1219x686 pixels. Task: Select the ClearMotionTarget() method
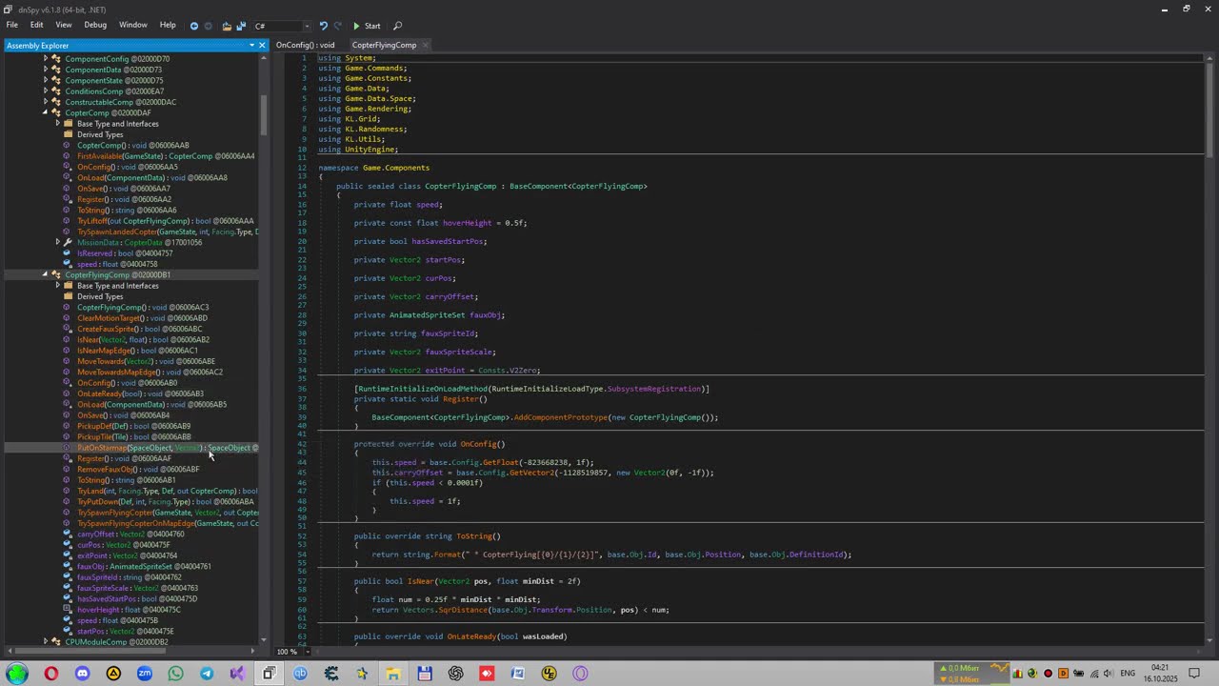142,318
